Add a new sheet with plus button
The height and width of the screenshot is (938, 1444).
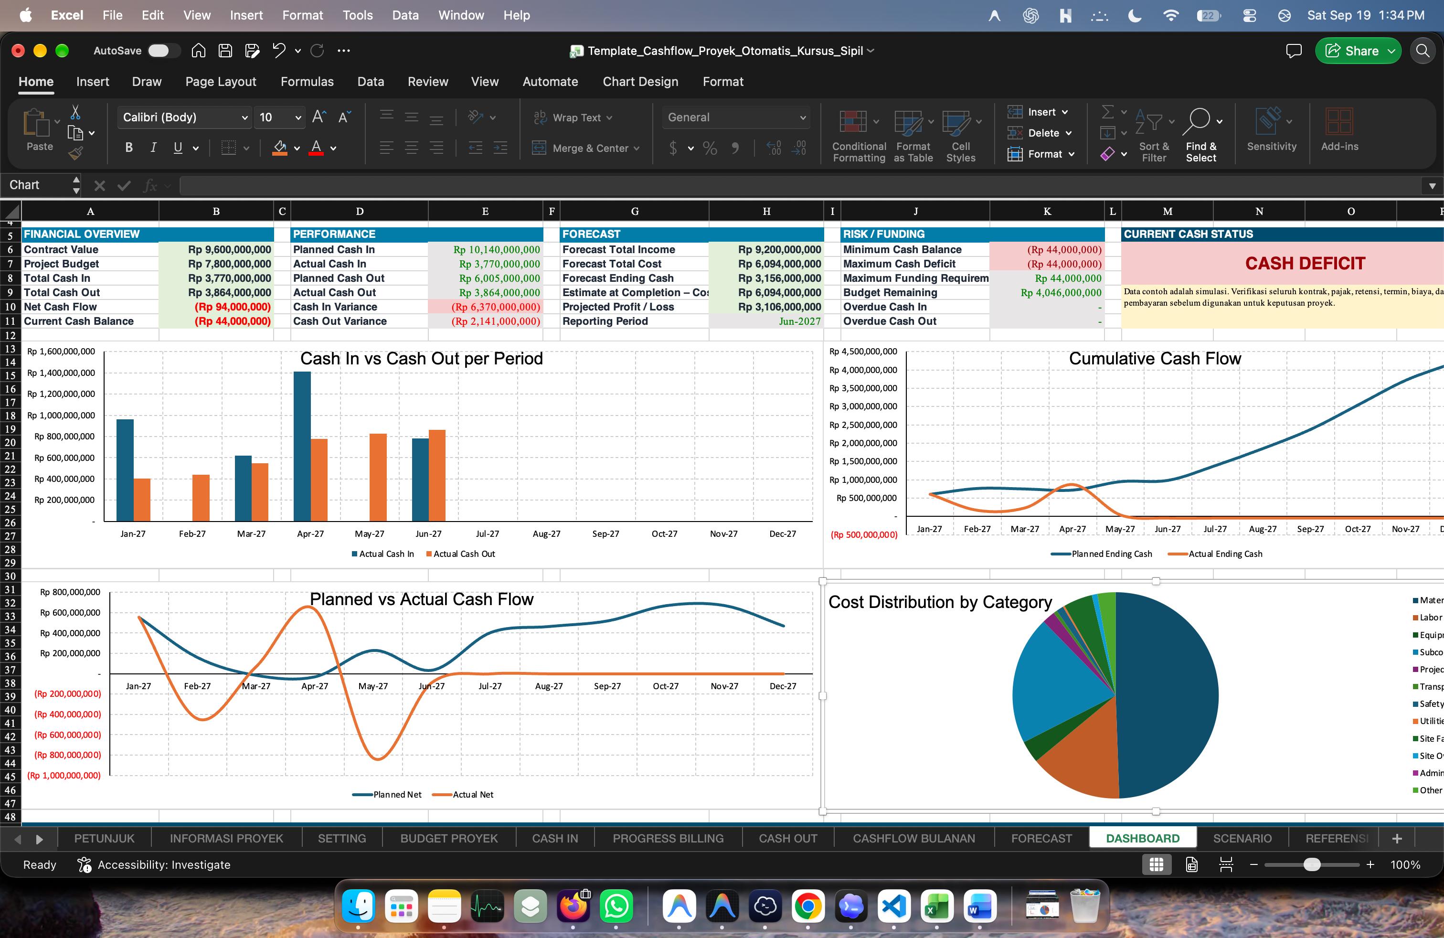coord(1397,838)
